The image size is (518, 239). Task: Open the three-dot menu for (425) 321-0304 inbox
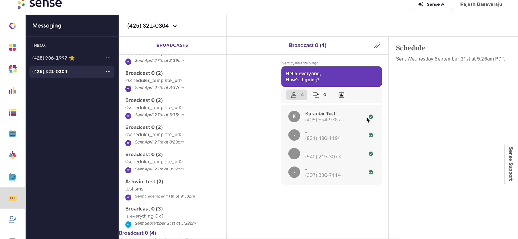coord(108,72)
